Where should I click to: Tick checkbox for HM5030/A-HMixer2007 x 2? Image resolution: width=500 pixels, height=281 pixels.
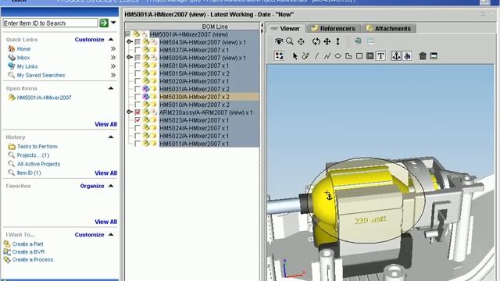(x=137, y=97)
